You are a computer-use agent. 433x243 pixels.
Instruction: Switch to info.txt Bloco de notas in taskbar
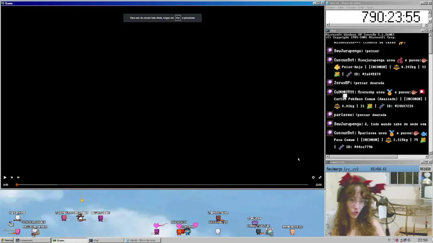pyautogui.click(x=142, y=240)
